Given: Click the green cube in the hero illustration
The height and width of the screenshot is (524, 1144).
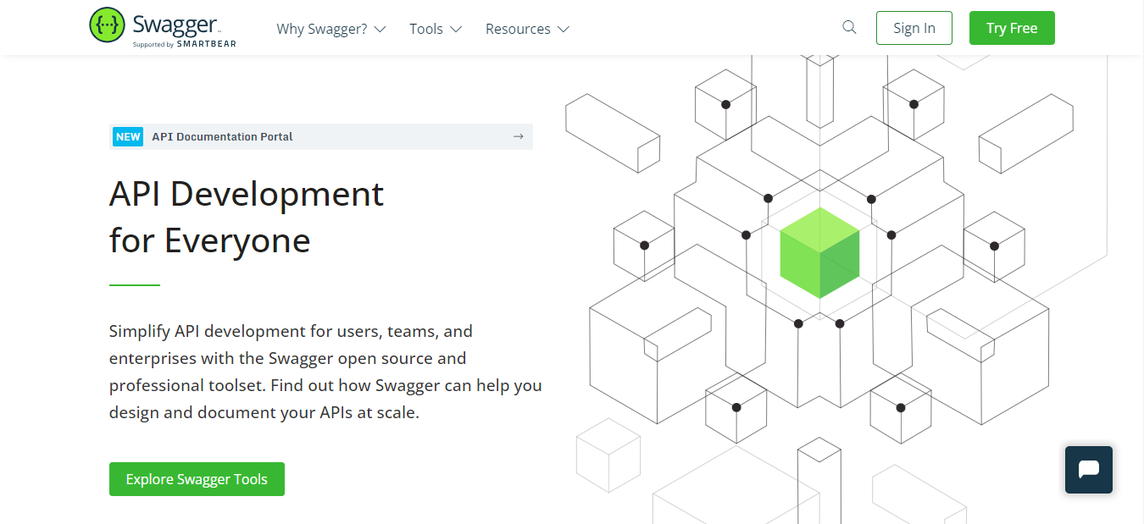Looking at the screenshot, I should 819,253.
